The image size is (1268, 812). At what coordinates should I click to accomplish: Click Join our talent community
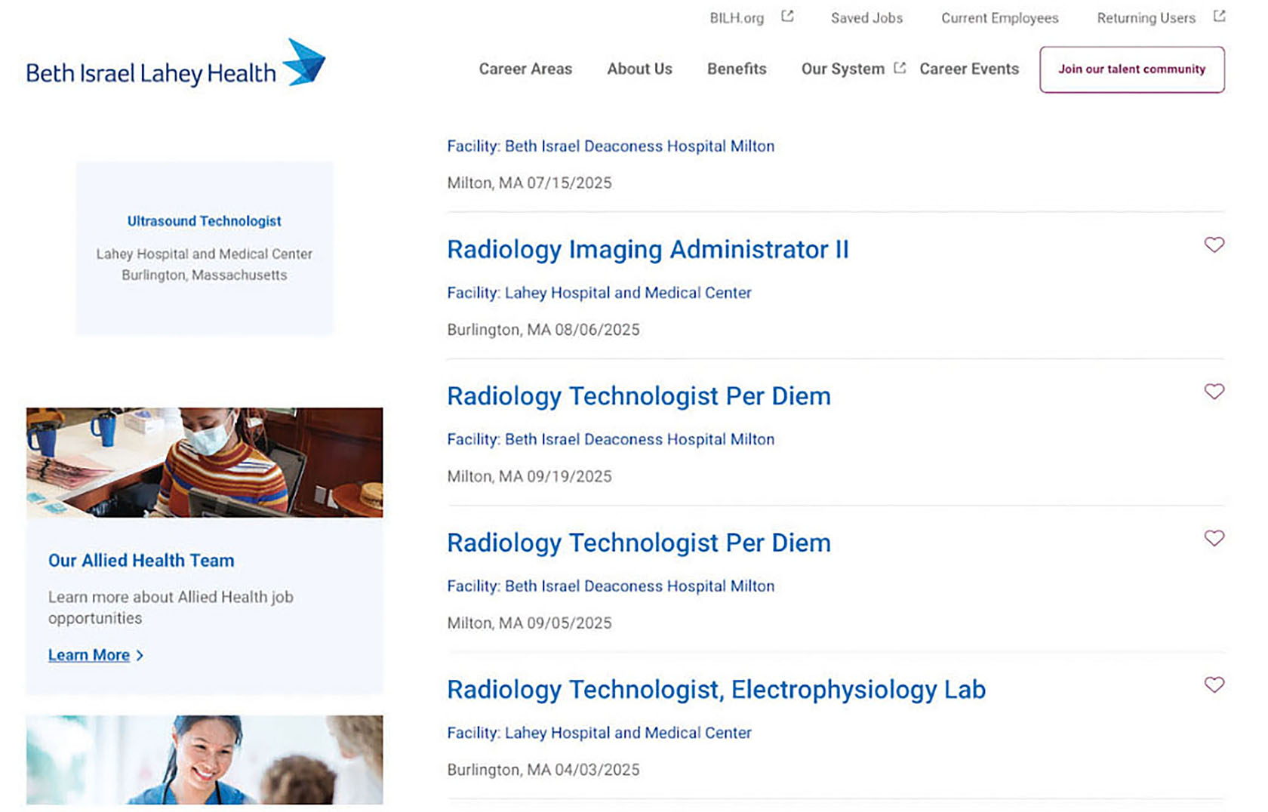pyautogui.click(x=1131, y=69)
